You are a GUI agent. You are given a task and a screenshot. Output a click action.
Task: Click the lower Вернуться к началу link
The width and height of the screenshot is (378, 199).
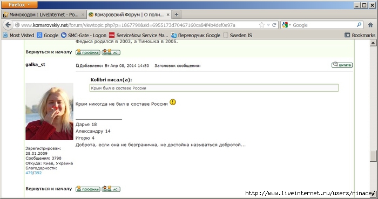click(49, 189)
